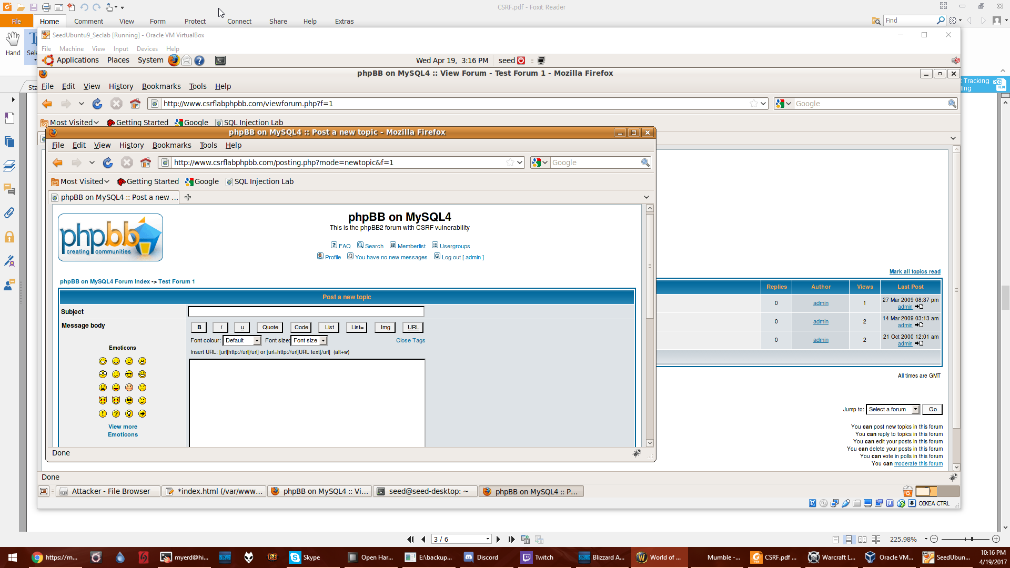
Task: Switch to the Comment ribbon tab
Action: point(88,22)
